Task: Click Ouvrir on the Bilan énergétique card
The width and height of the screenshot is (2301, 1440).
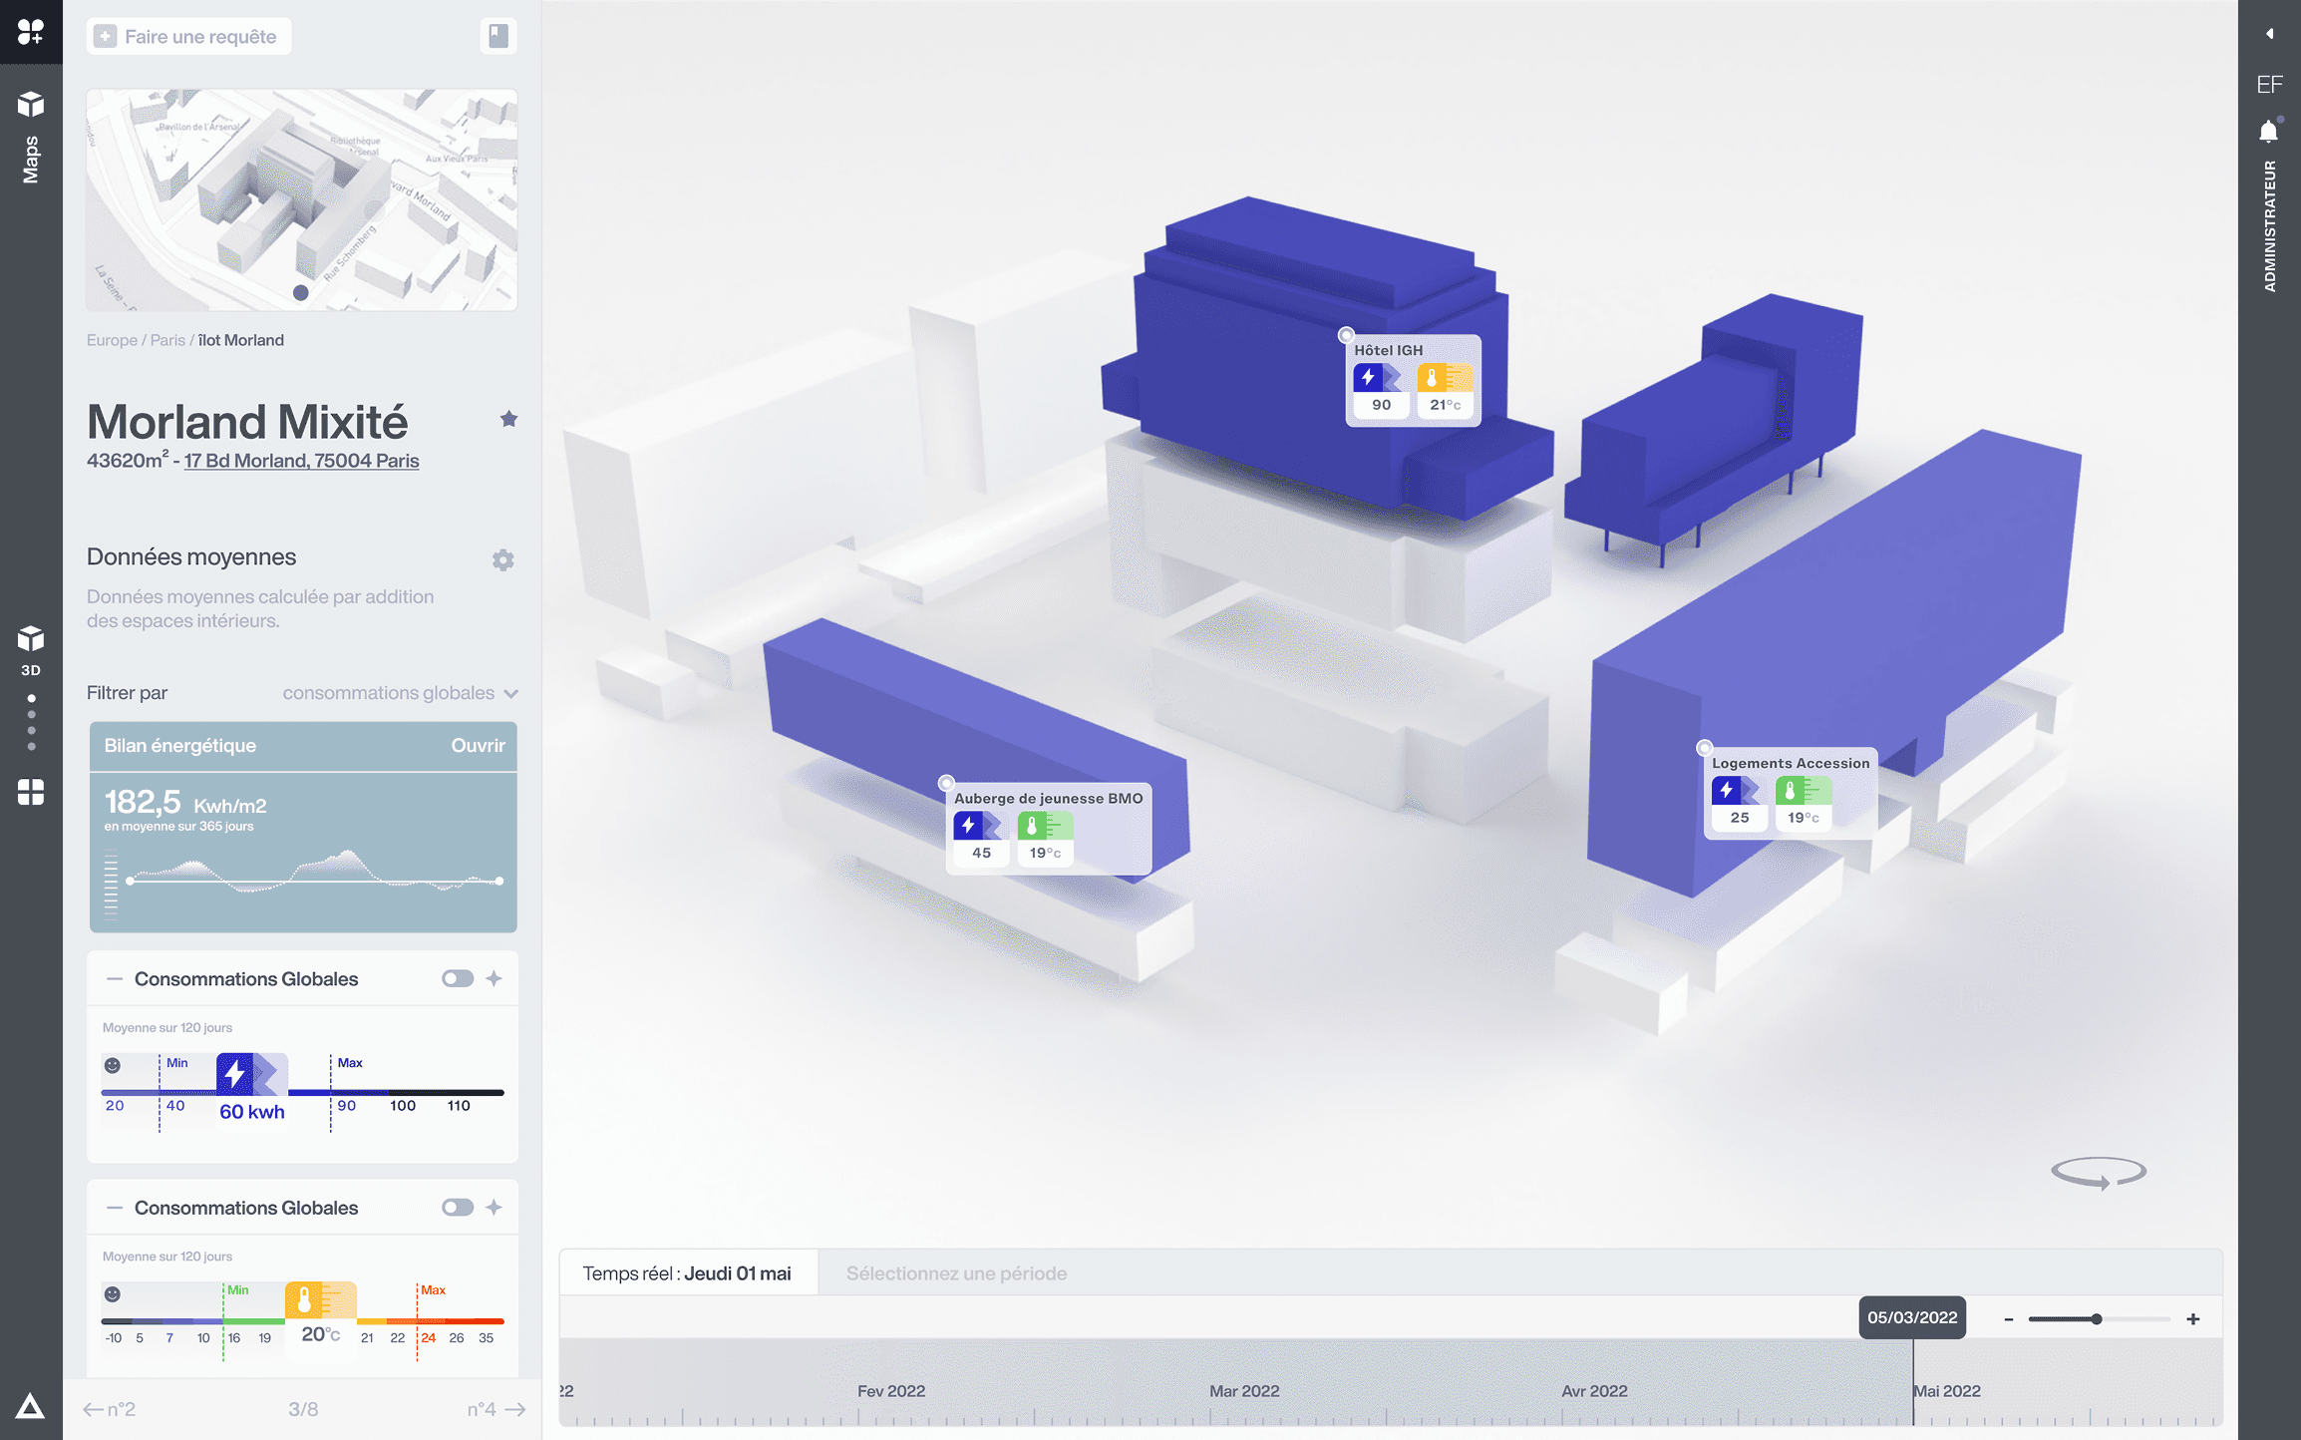Action: tap(478, 746)
